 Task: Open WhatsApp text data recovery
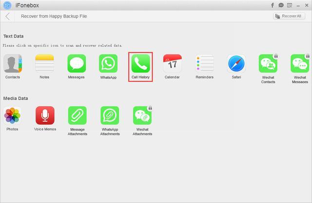(108, 63)
